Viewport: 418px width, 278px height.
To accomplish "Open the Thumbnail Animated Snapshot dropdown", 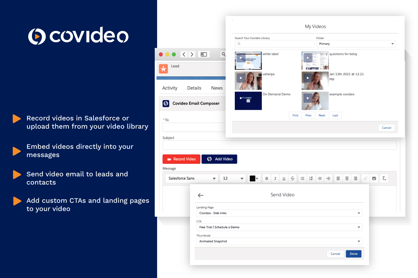I will (279, 241).
